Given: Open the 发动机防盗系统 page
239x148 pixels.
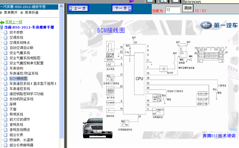Looking at the screenshot, I should (x=22, y=99).
